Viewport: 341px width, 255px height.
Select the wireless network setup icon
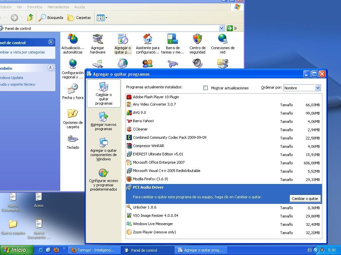(98, 64)
